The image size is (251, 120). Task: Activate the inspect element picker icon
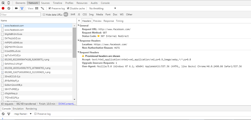[x=3, y=3]
